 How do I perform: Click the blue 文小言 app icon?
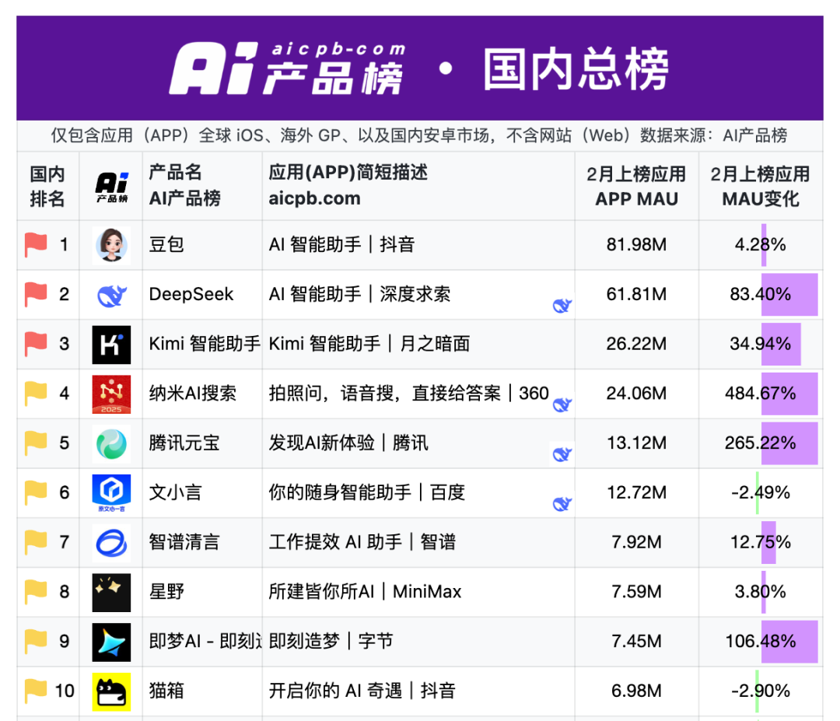click(x=111, y=493)
